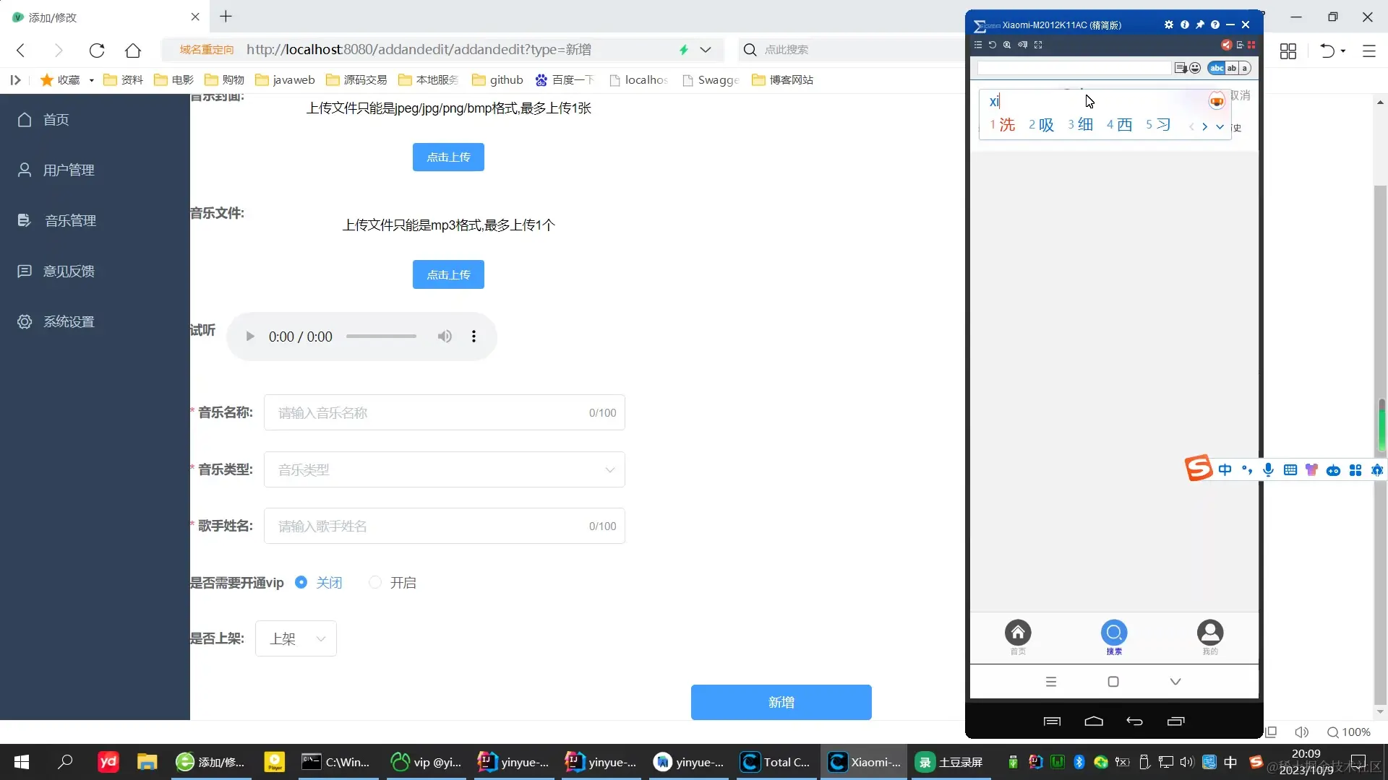The height and width of the screenshot is (780, 1388).
Task: Click the browser refresh icon
Action: [97, 50]
